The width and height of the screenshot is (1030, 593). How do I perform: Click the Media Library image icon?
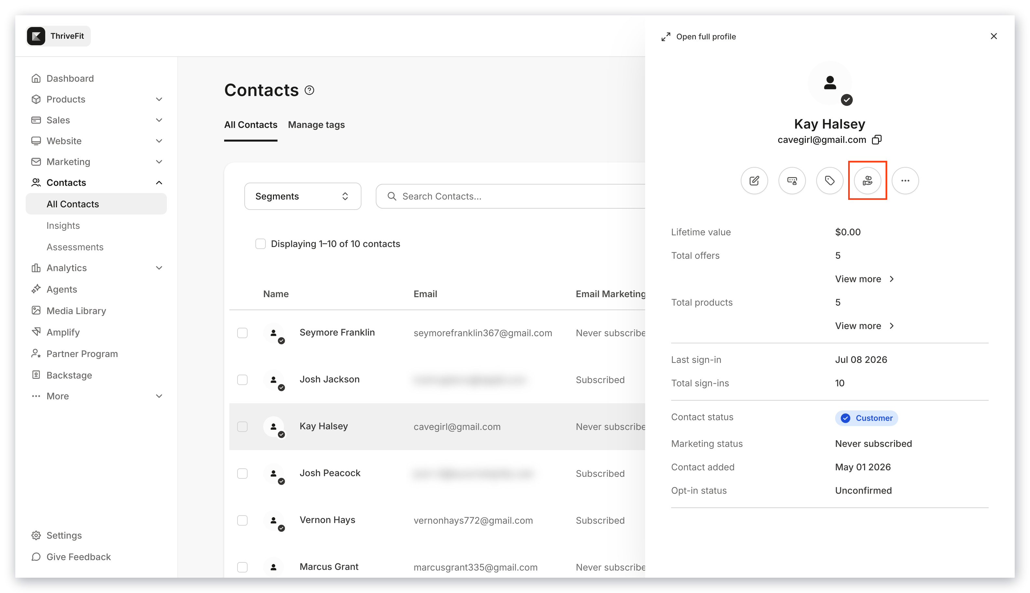point(36,310)
